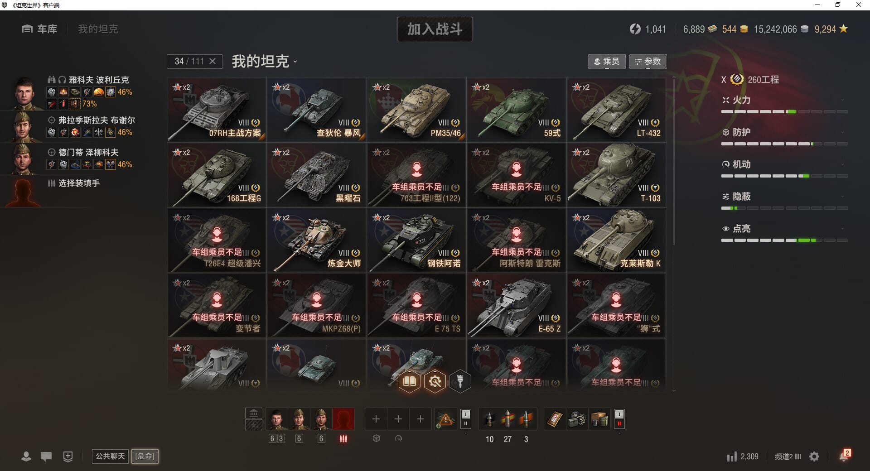Click the 加入战斗 join battle button
This screenshot has width=870, height=471.
point(435,29)
